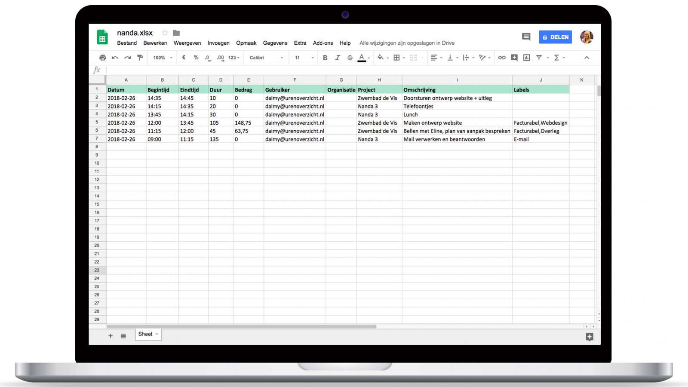The image size is (688, 387).
Task: Click the Print icon in the toolbar
Action: pyautogui.click(x=102, y=58)
